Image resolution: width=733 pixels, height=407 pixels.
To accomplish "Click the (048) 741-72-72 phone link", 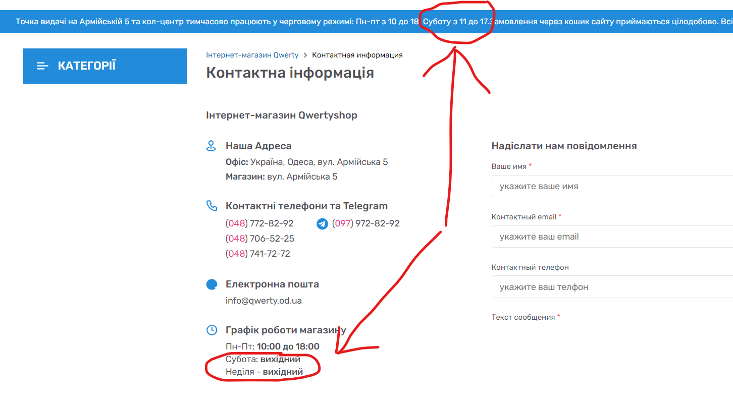I will [x=257, y=254].
